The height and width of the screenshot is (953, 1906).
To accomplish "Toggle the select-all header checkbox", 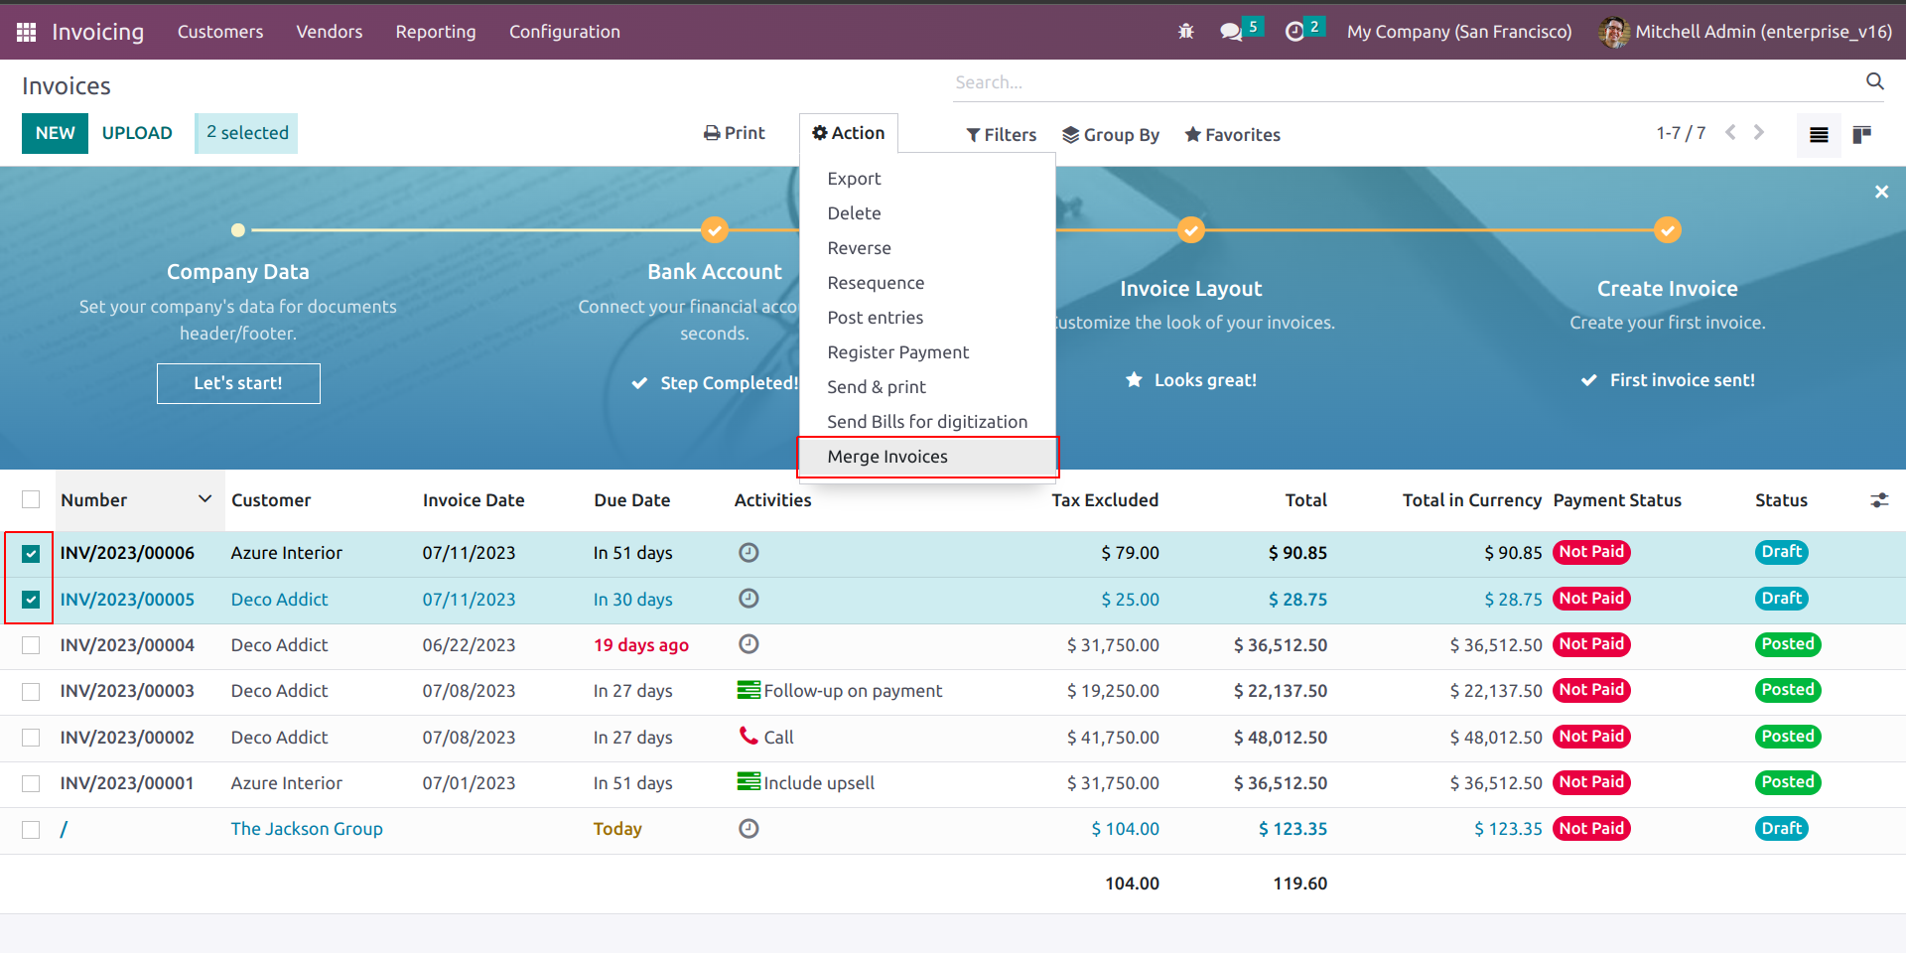I will (x=31, y=499).
